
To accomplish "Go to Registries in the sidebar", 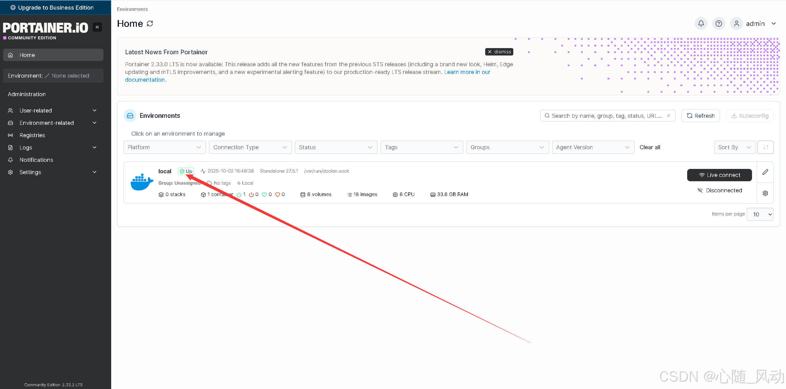I will point(32,135).
